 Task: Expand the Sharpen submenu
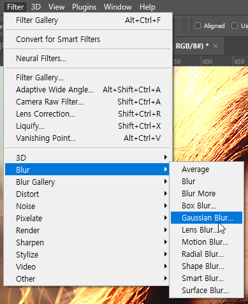point(88,242)
